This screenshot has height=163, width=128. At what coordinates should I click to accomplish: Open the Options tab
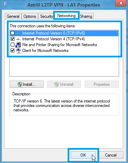tap(30, 16)
